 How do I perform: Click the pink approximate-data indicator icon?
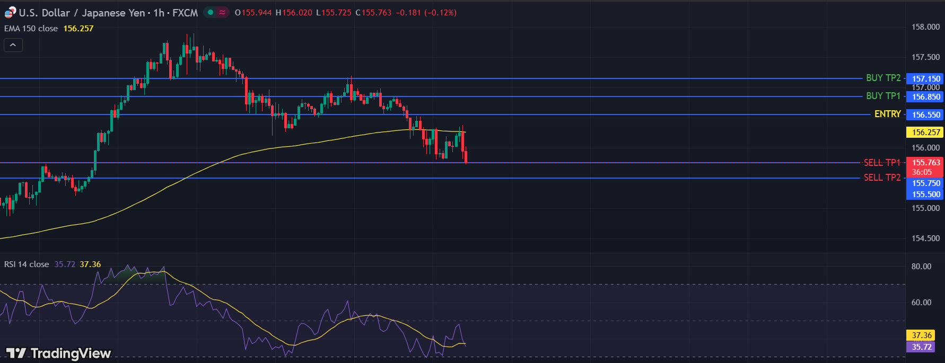222,12
